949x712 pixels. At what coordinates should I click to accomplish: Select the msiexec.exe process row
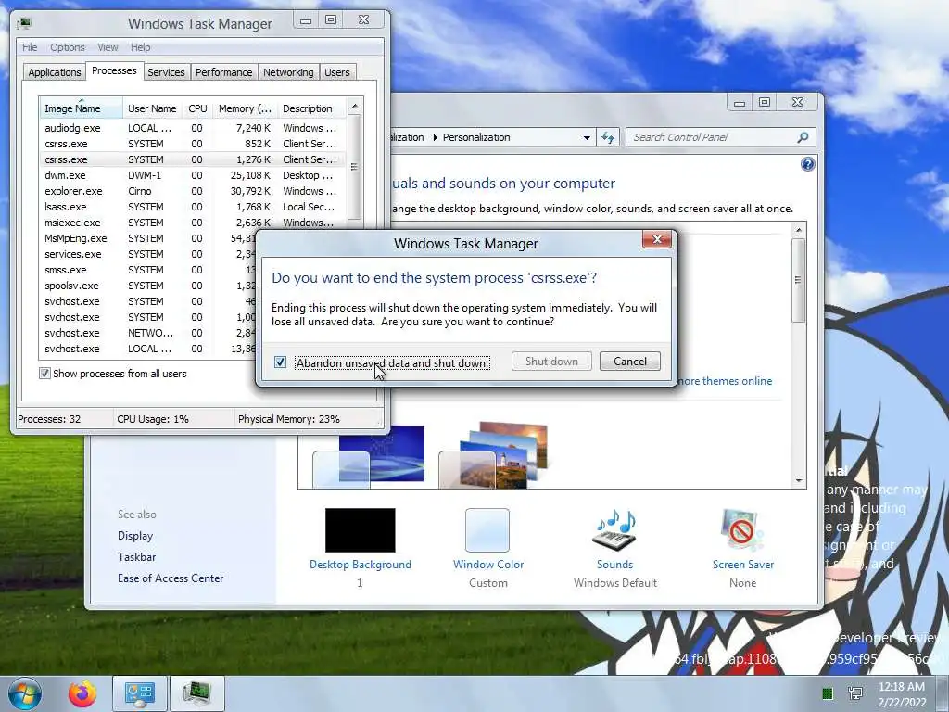194,222
